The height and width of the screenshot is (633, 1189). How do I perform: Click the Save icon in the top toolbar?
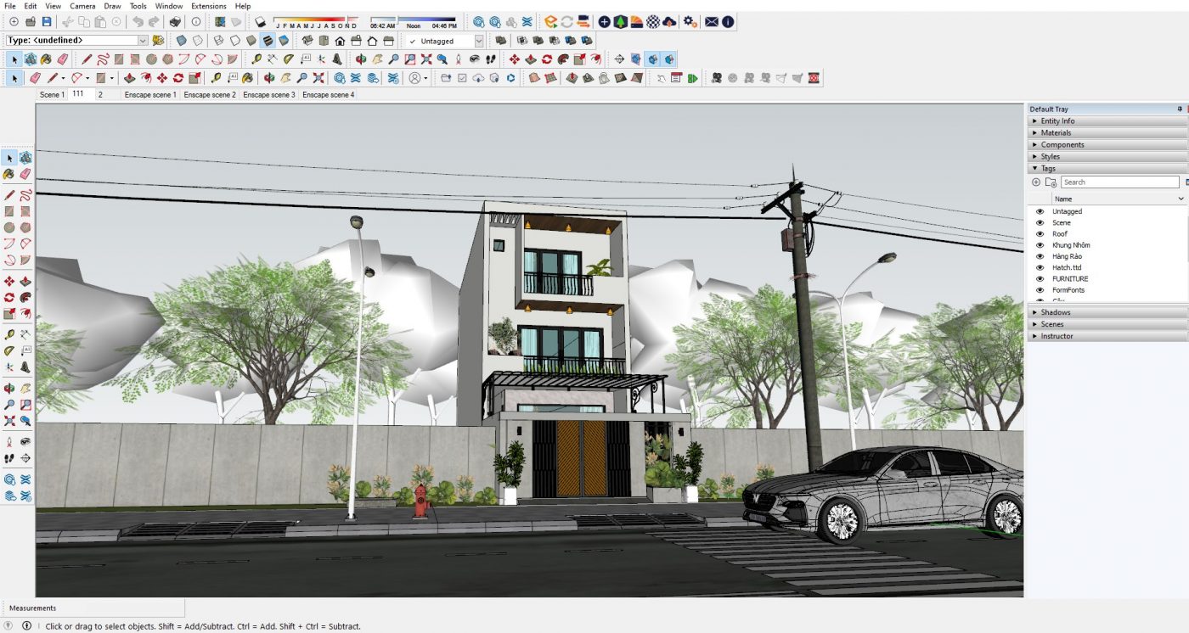(x=47, y=21)
